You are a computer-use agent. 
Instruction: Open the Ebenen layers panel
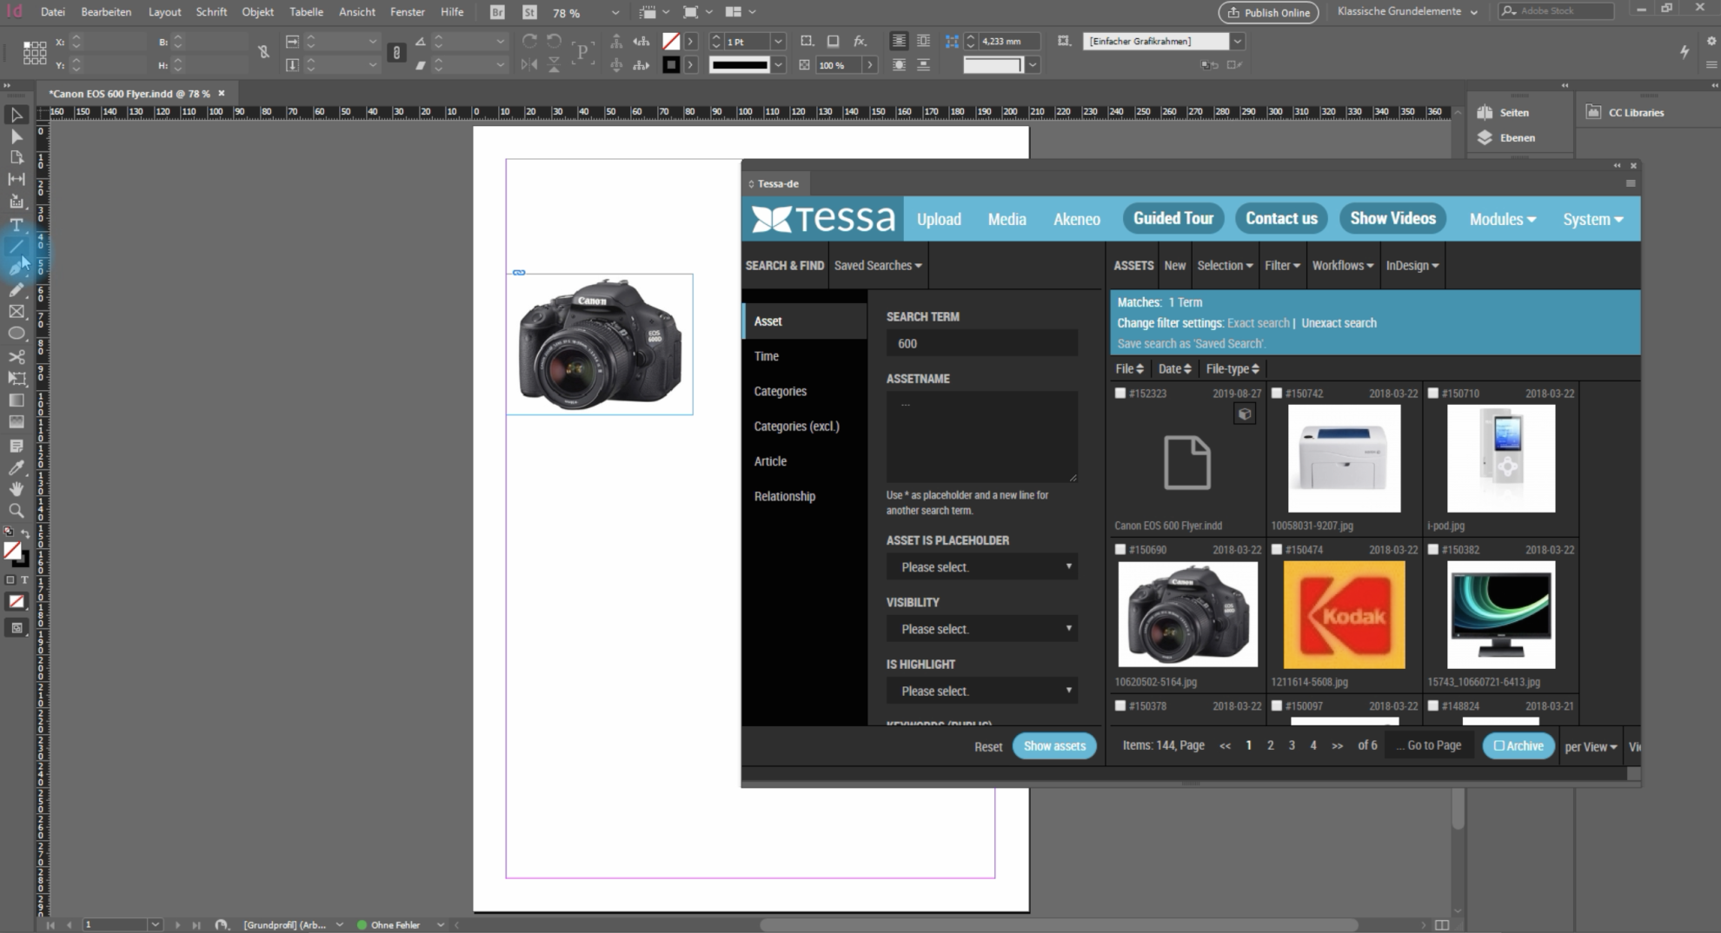click(1516, 137)
